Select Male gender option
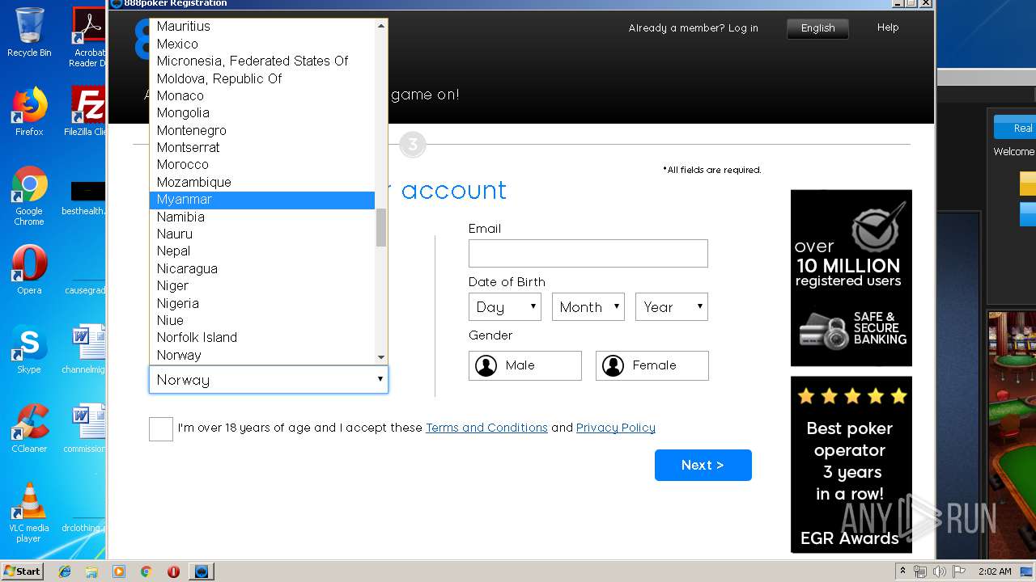 525,365
